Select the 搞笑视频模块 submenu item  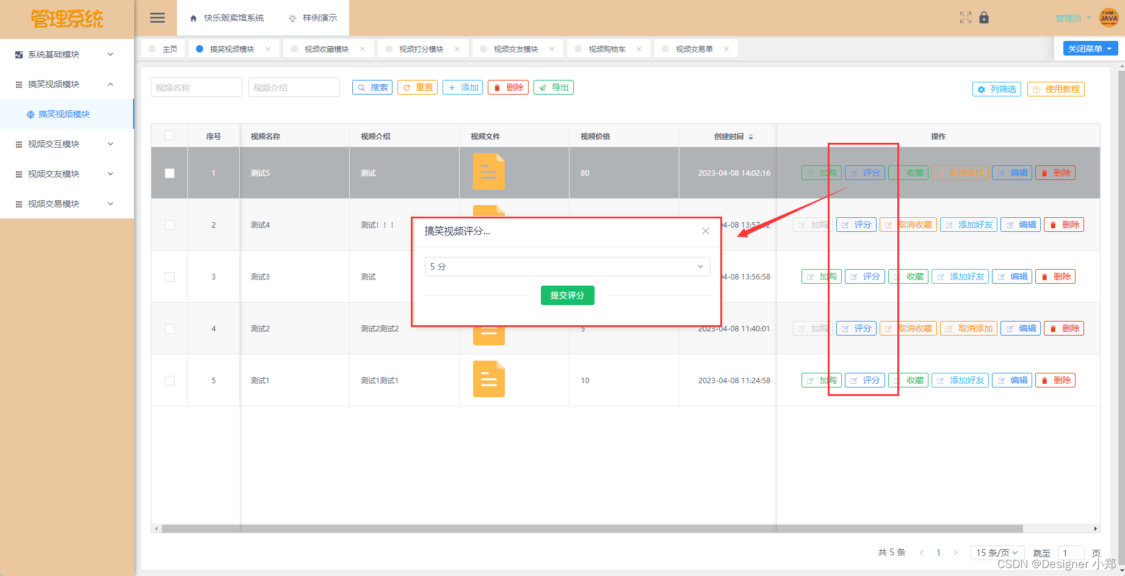click(x=67, y=114)
